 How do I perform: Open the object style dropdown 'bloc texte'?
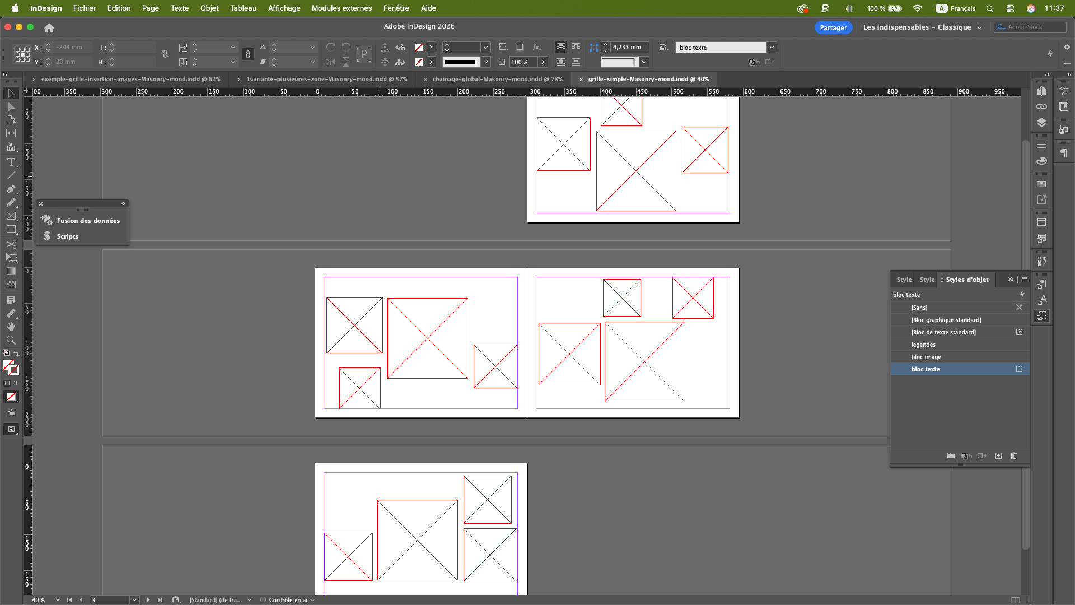772,48
